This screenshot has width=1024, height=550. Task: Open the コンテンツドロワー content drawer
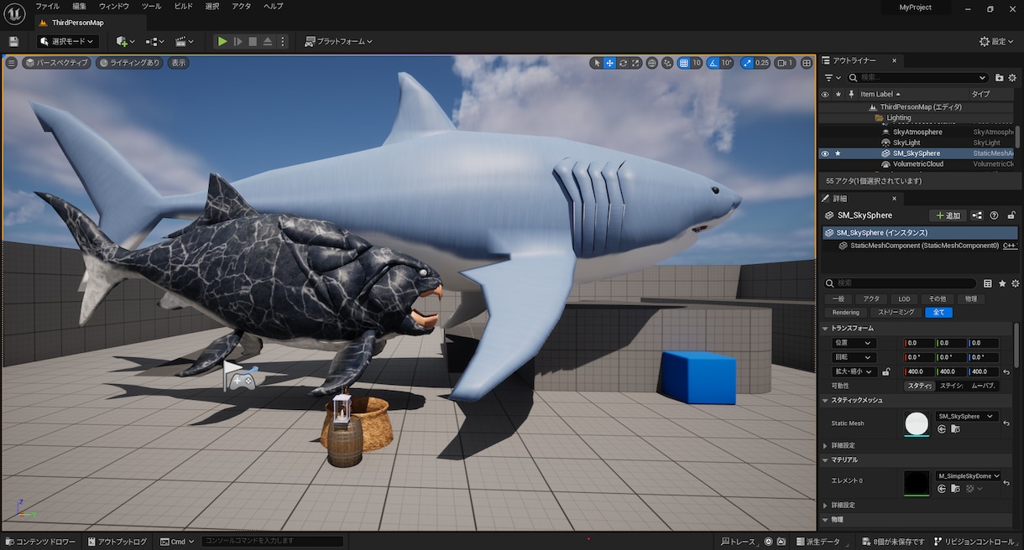coord(42,542)
